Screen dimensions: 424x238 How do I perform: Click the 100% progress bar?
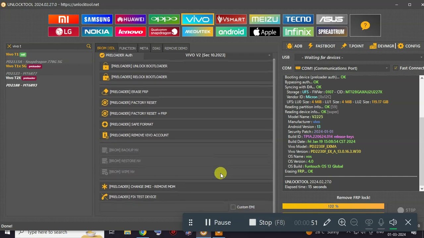tap(333, 206)
